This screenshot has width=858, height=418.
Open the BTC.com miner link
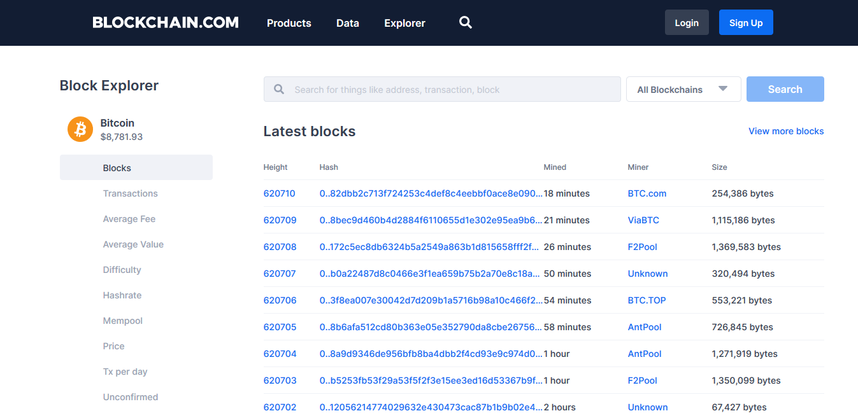coord(647,193)
